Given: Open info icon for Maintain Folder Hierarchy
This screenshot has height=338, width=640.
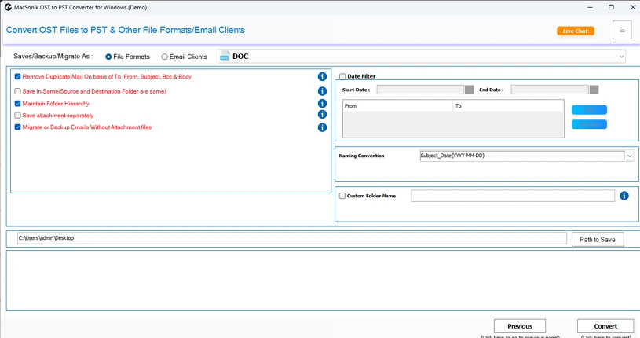Looking at the screenshot, I should click(322, 104).
